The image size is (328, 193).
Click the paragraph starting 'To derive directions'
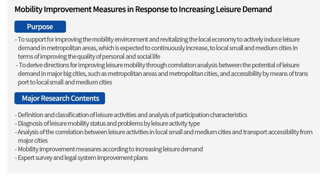pos(162,74)
